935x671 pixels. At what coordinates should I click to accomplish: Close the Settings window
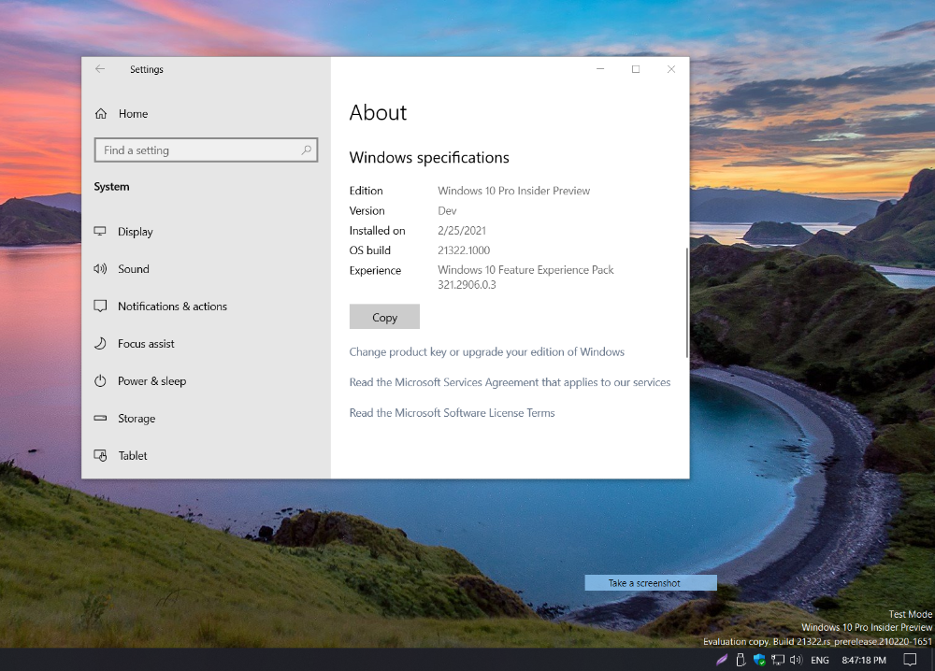point(671,69)
